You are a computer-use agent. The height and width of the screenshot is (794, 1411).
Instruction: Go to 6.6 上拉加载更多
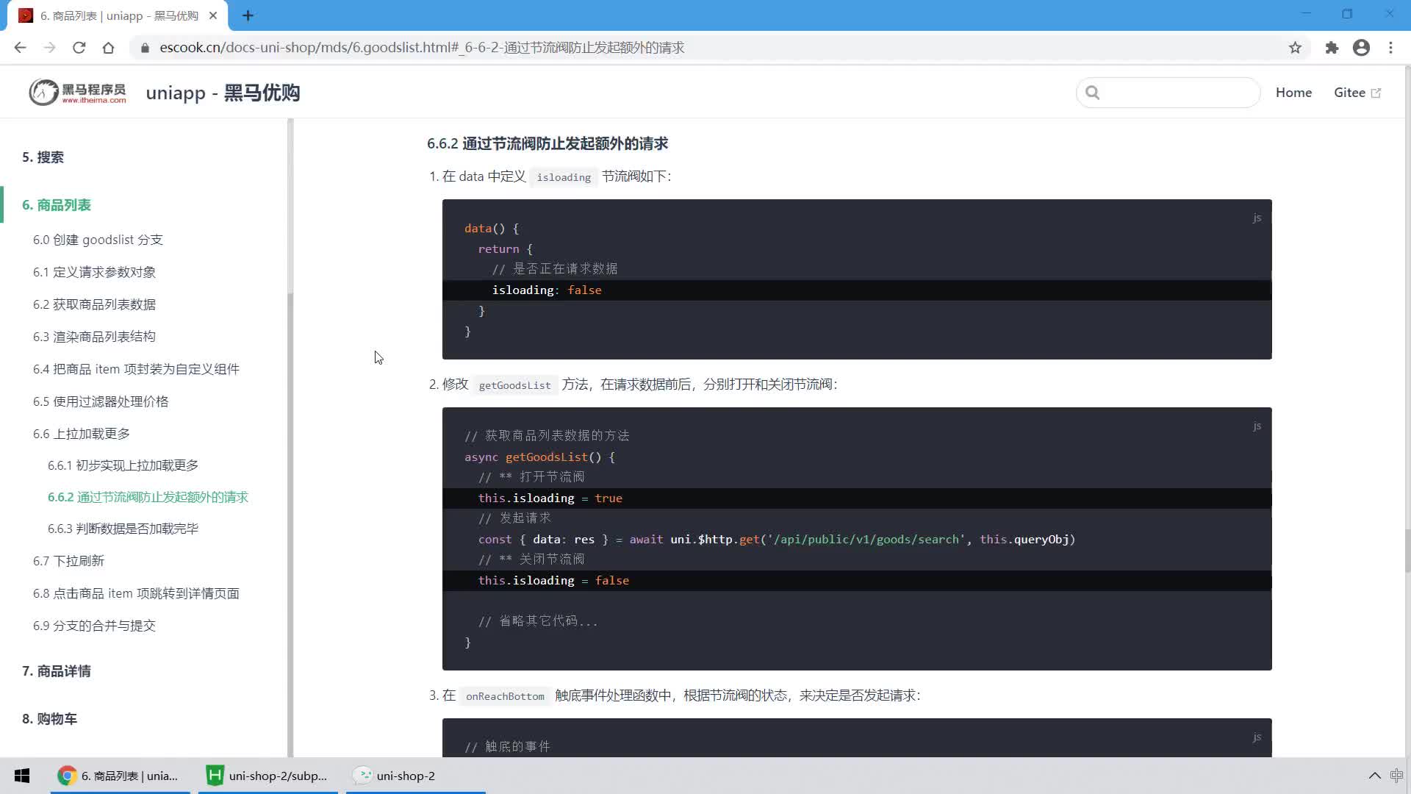(x=82, y=434)
